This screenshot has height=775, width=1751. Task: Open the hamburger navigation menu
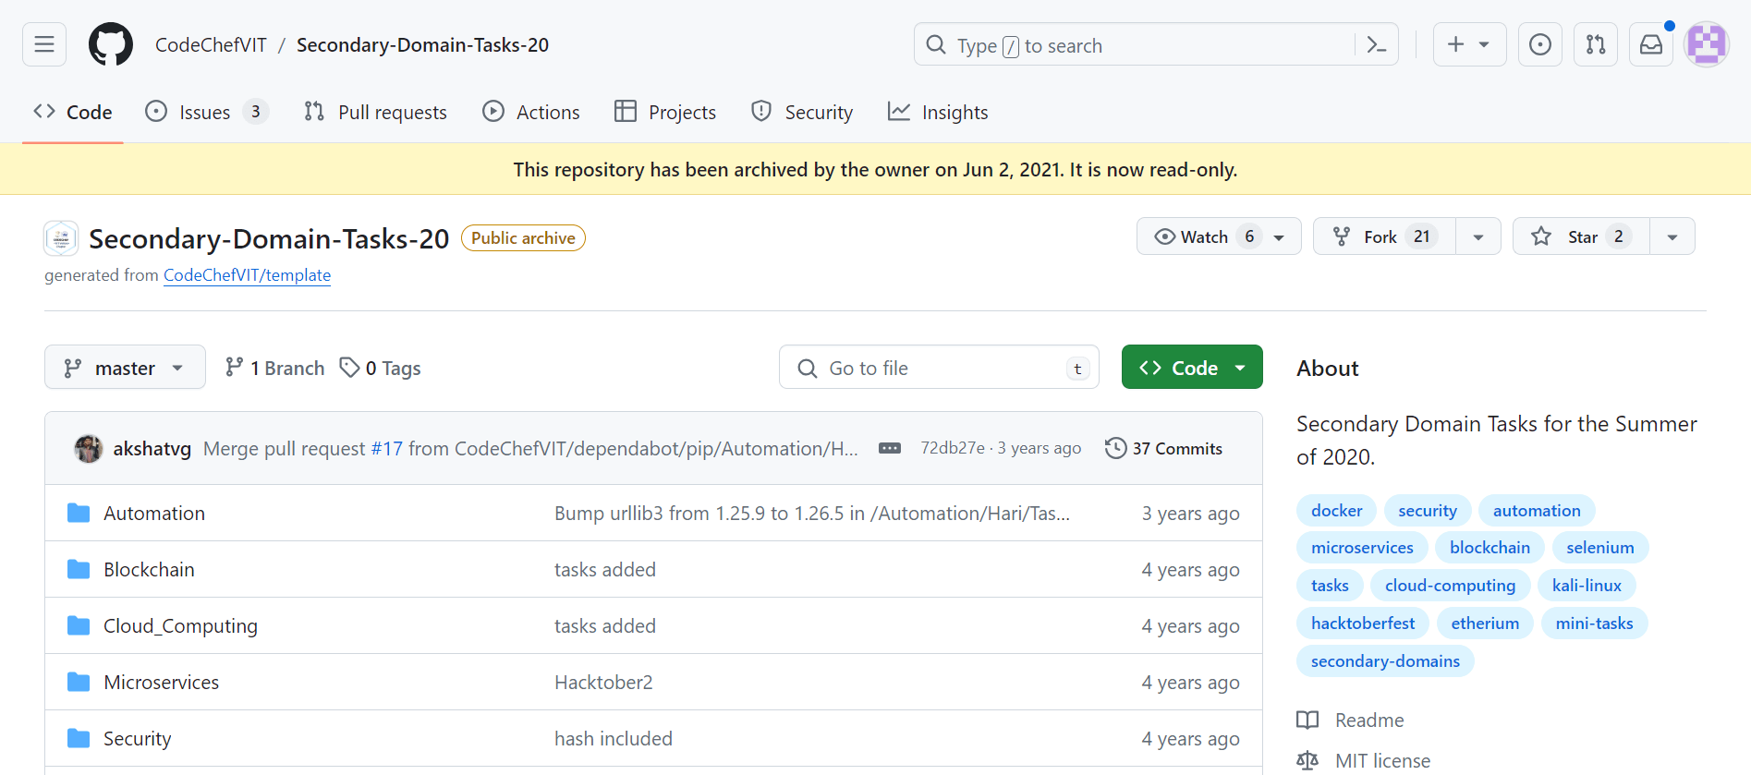tap(44, 44)
